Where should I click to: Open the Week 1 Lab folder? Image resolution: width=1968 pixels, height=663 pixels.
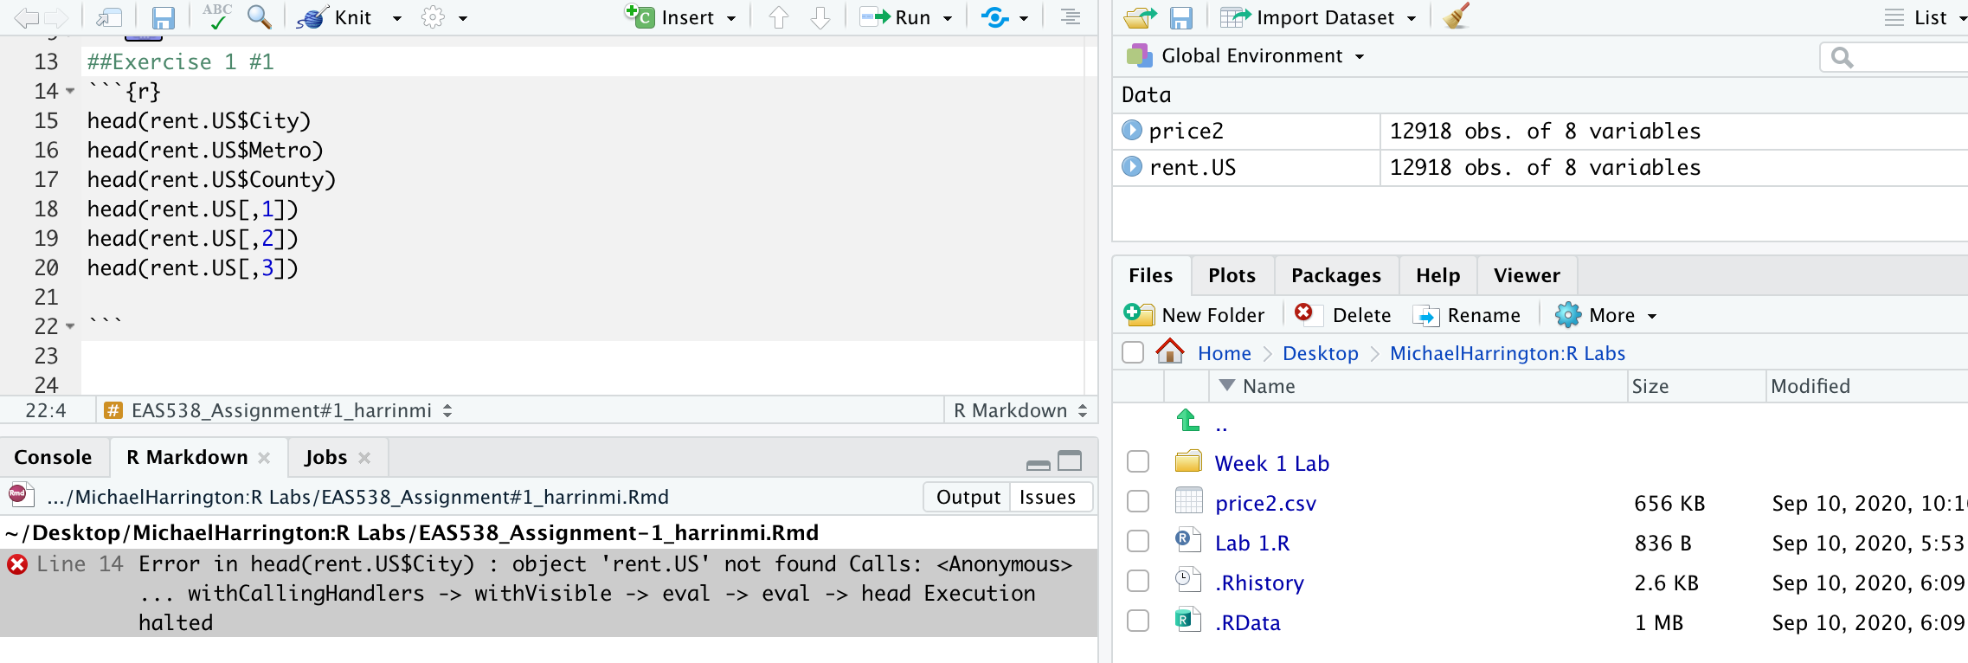(1271, 463)
